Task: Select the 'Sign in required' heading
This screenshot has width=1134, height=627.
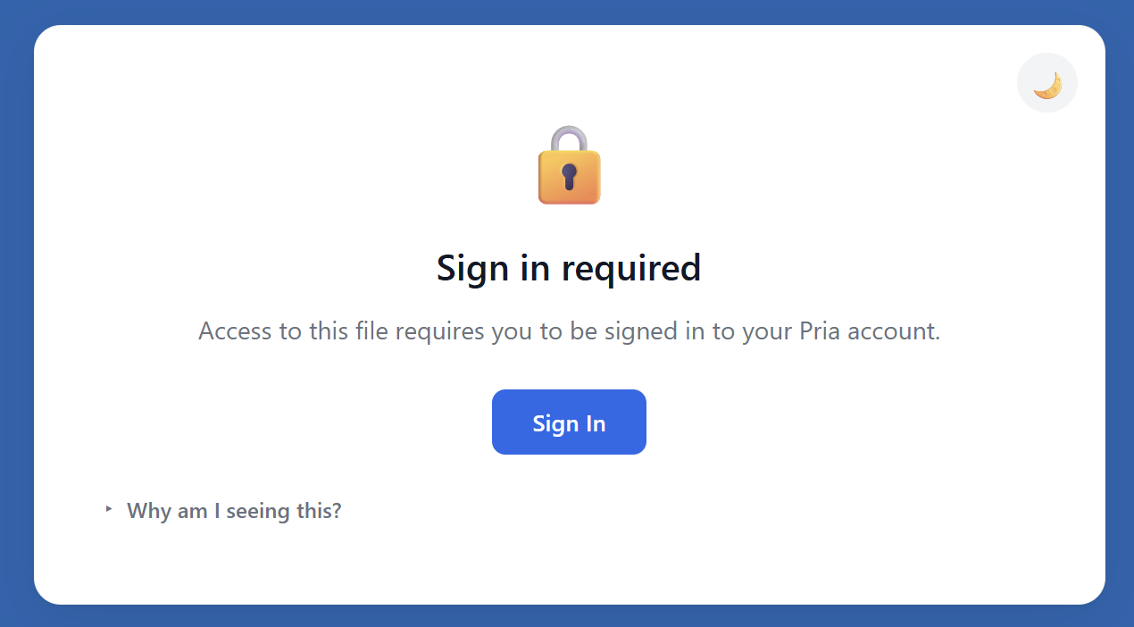Action: [x=568, y=268]
